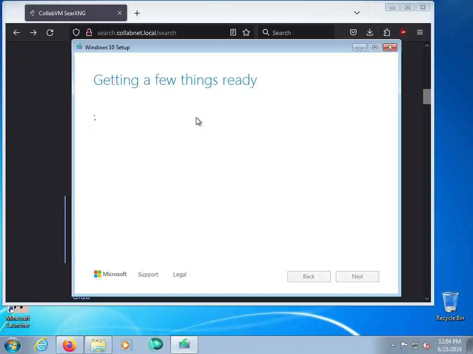
Task: Maximize the Windows 10 Setup window
Action: click(375, 47)
